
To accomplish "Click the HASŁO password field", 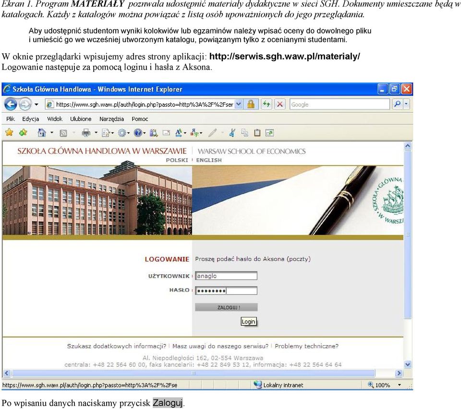I will tap(226, 291).
